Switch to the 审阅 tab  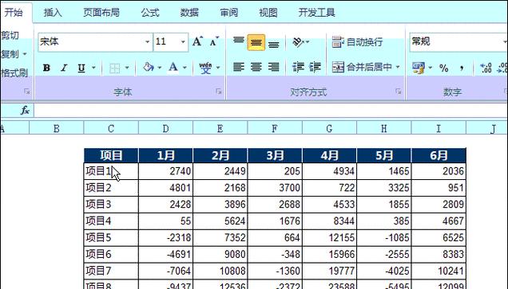pyautogui.click(x=228, y=13)
